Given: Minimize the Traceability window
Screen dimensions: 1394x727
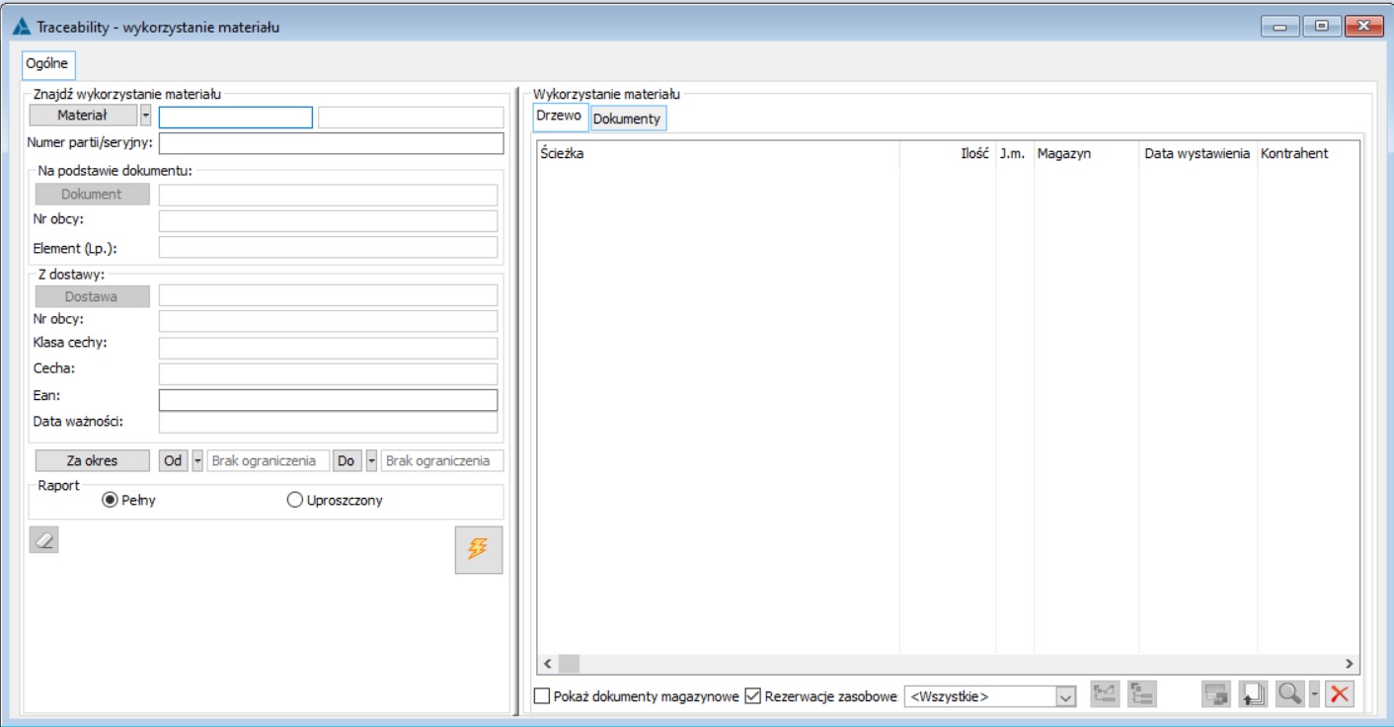Looking at the screenshot, I should [1280, 27].
